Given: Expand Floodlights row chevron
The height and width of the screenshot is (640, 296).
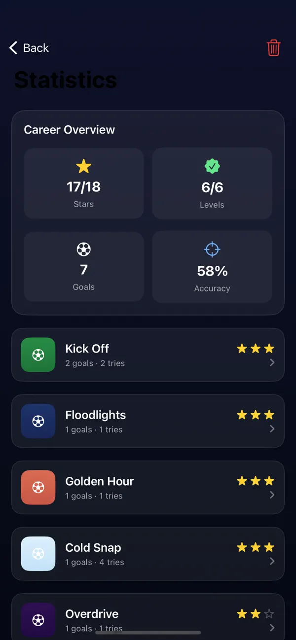Looking at the screenshot, I should 272,429.
